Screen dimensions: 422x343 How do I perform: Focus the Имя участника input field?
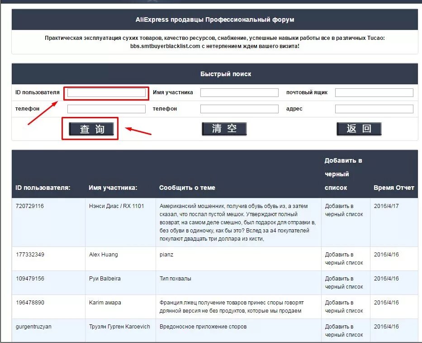(239, 93)
